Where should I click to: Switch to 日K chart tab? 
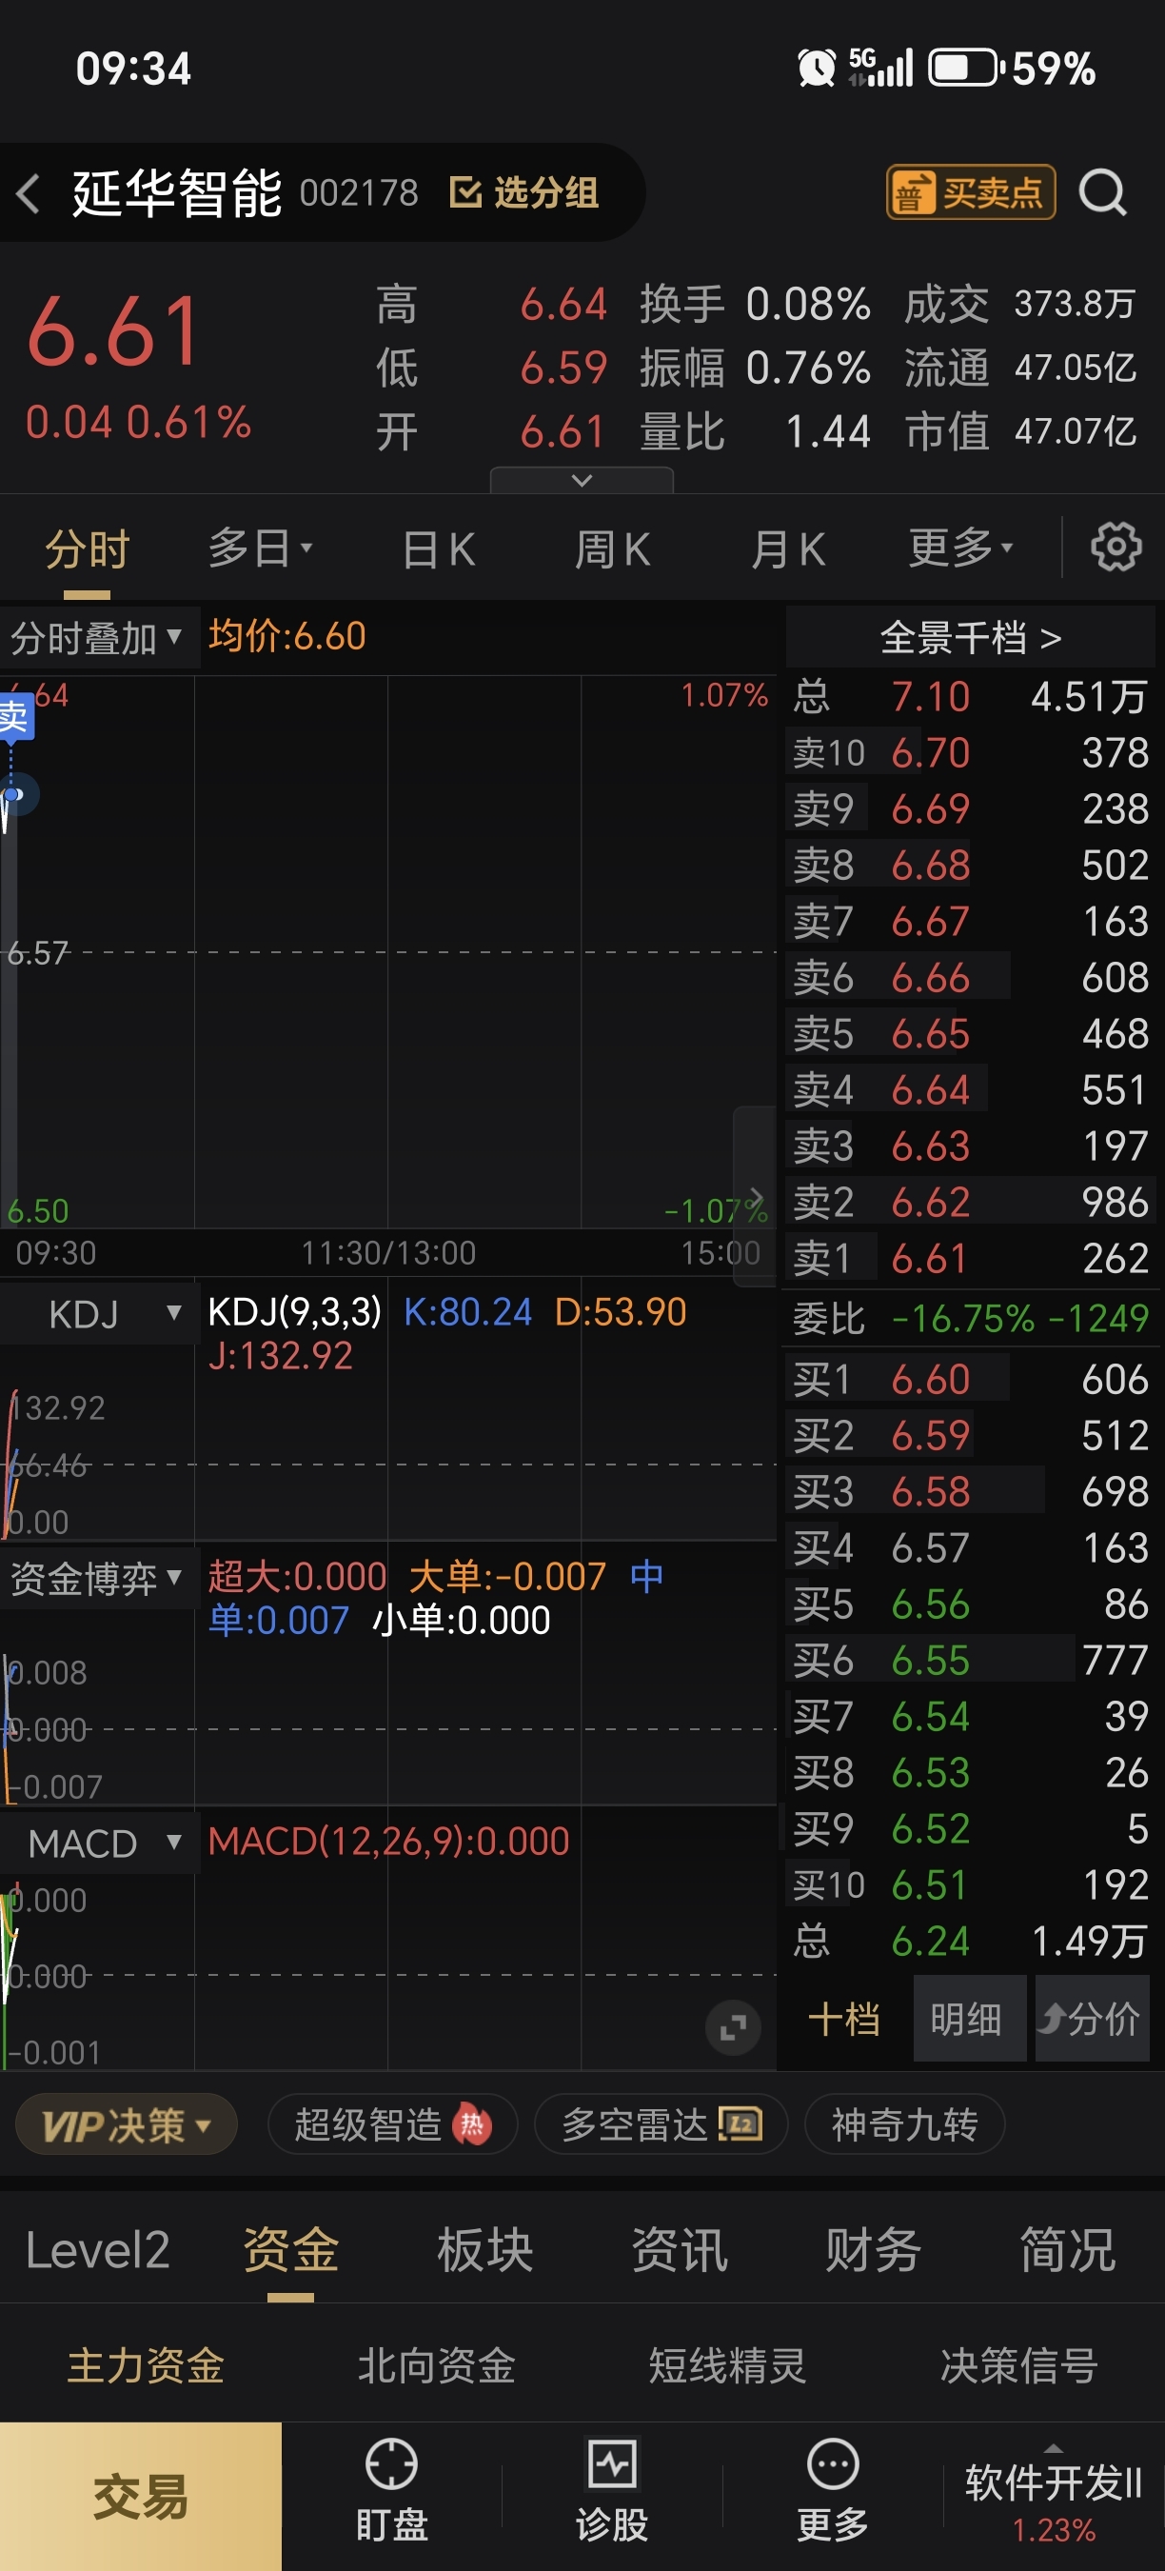click(x=439, y=548)
